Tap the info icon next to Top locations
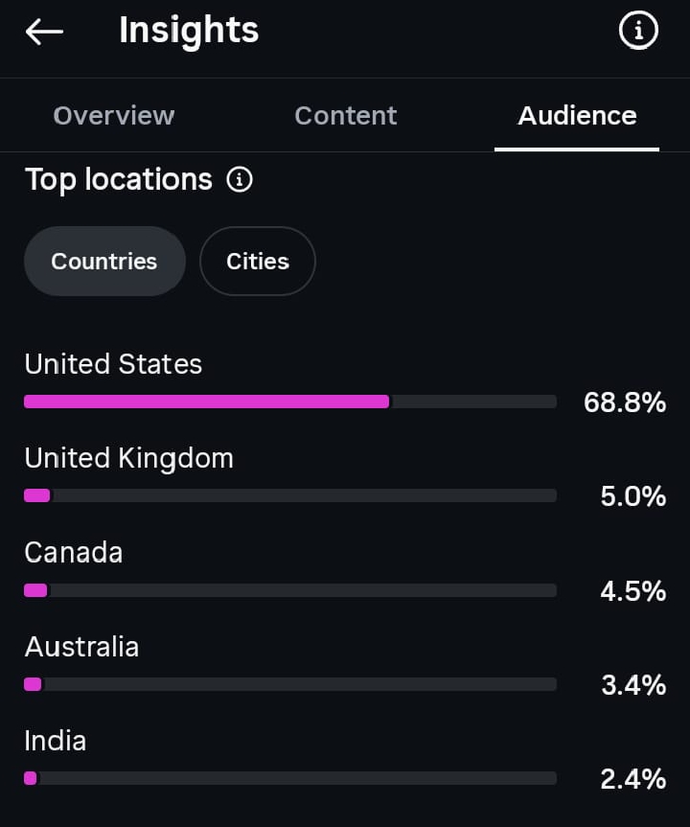The width and height of the screenshot is (690, 827). 240,180
